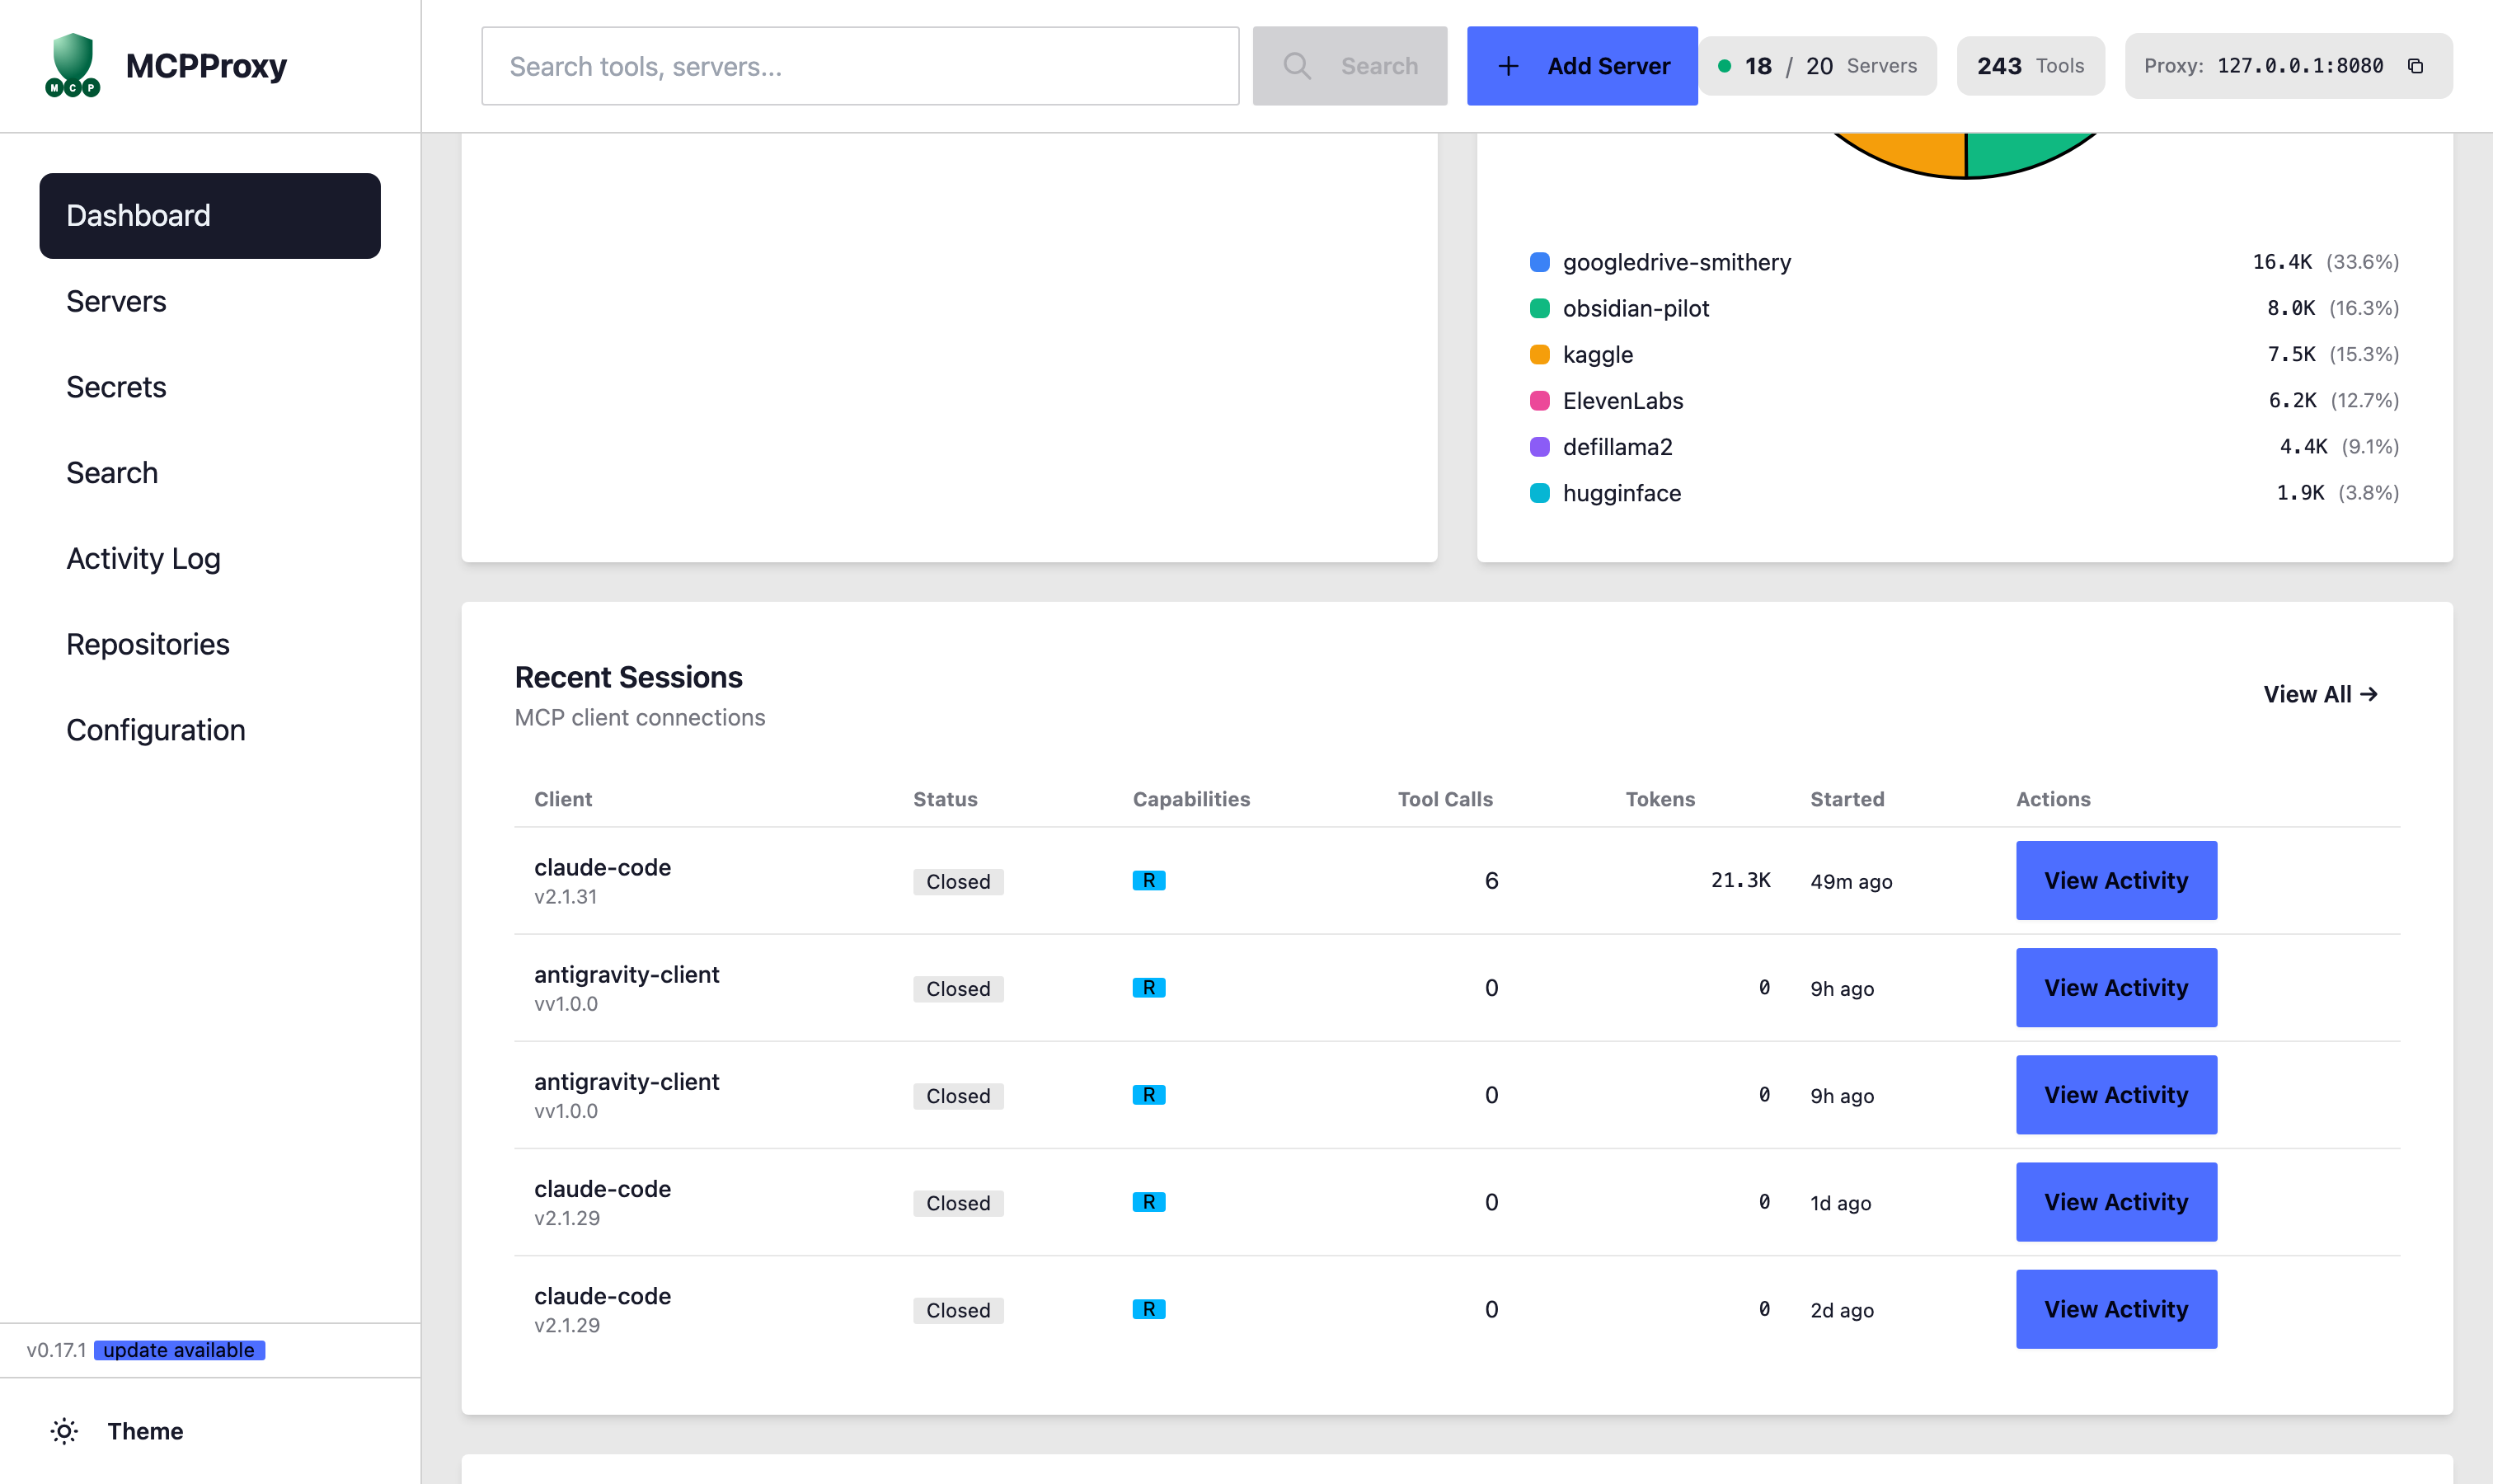The image size is (2493, 1484).
Task: Click the magnifier Search button
Action: point(1349,66)
